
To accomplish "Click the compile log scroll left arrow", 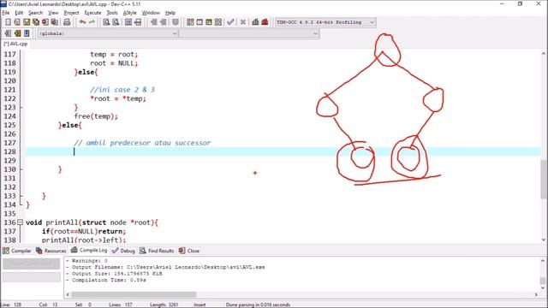I will click(68, 294).
